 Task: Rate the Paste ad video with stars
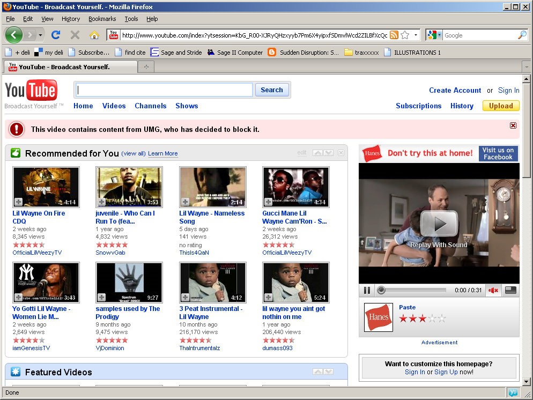click(422, 318)
